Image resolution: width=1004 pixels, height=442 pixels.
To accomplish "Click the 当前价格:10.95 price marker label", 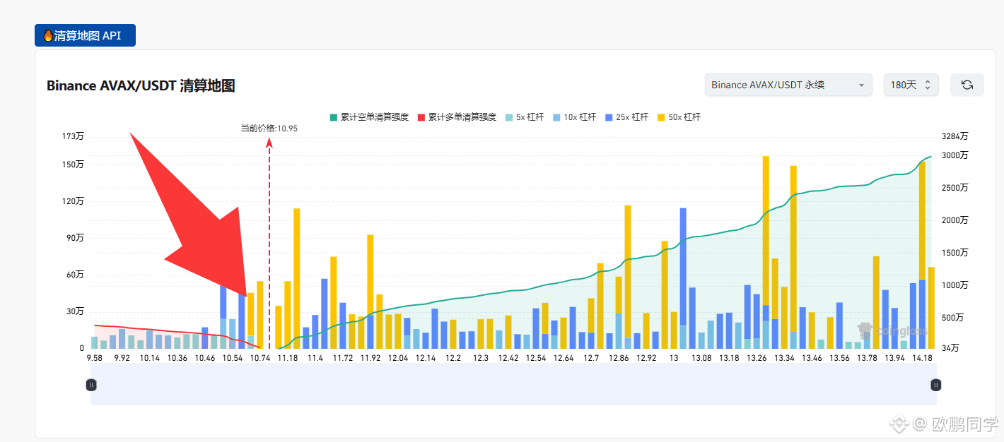I will click(x=269, y=128).
